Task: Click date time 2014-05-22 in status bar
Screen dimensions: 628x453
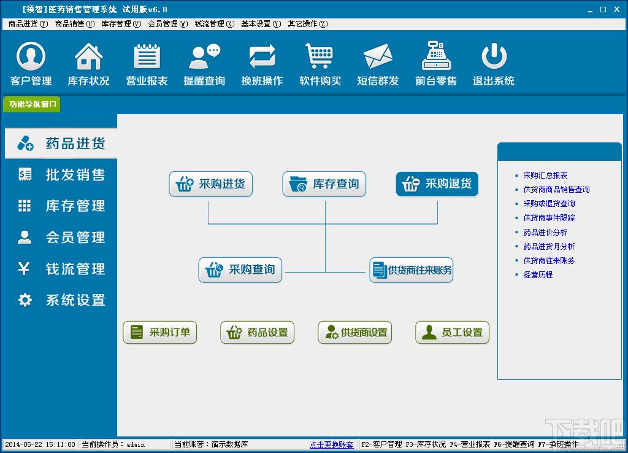Action: [40, 444]
